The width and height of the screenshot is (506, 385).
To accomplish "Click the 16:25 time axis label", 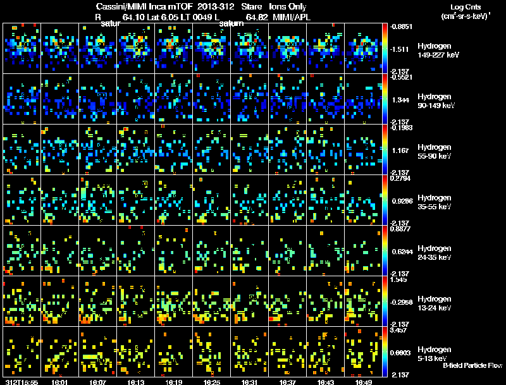I will 212,382.
